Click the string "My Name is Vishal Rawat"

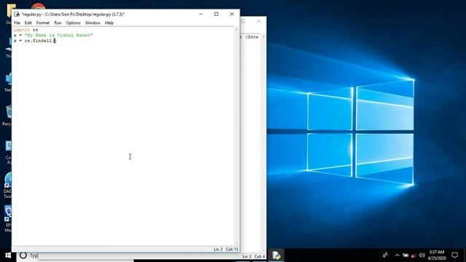[58, 35]
